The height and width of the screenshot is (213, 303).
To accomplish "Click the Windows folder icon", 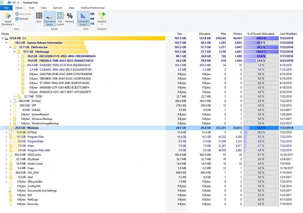I will pos(11,128).
